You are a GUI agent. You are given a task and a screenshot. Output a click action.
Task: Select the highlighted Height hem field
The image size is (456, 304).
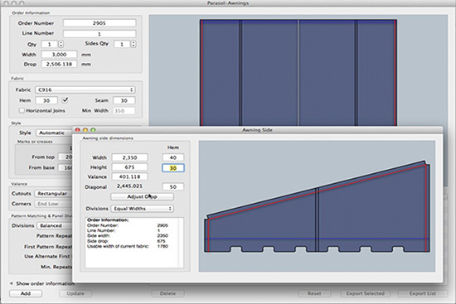(173, 168)
